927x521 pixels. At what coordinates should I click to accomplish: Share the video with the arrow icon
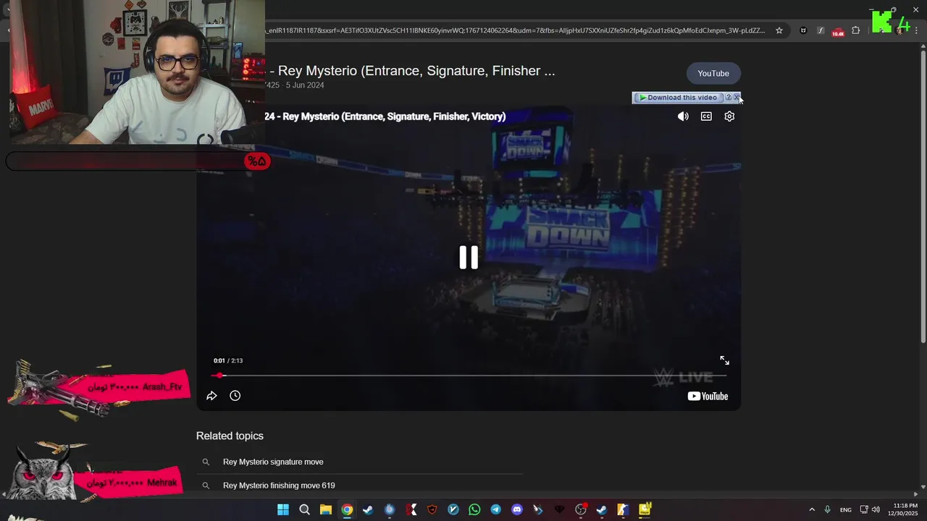pos(211,396)
